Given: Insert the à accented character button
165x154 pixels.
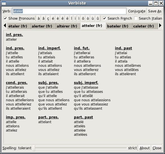Looking at the screenshot, I should point(39,19).
